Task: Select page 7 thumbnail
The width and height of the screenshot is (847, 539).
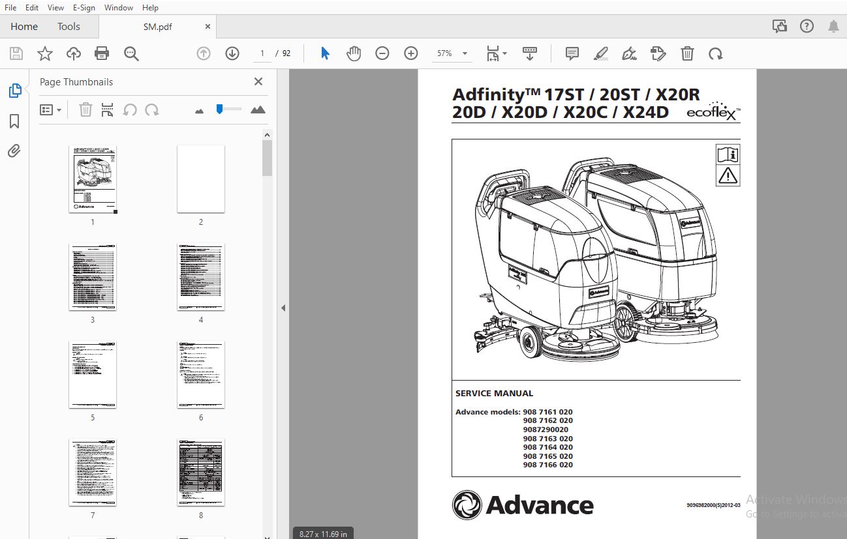Action: [93, 473]
